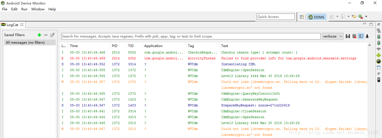Select the 'CdmEngine::GenerateKeyRequest' log line
The width and height of the screenshot is (382, 138).
(214, 99)
